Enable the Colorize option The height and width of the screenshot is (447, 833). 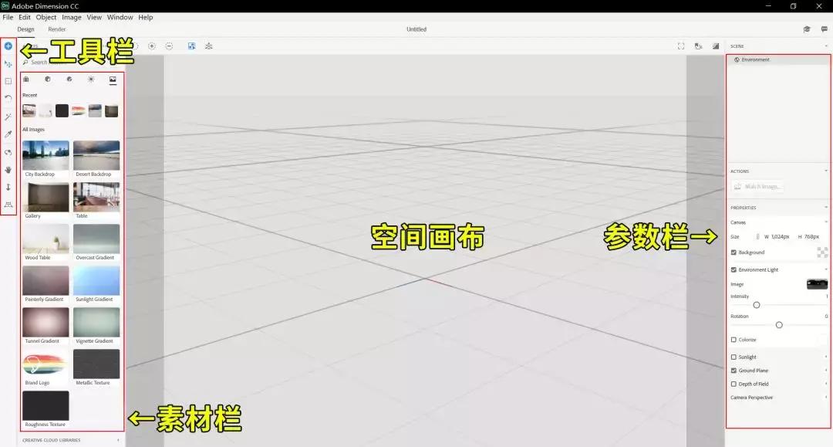(x=734, y=340)
